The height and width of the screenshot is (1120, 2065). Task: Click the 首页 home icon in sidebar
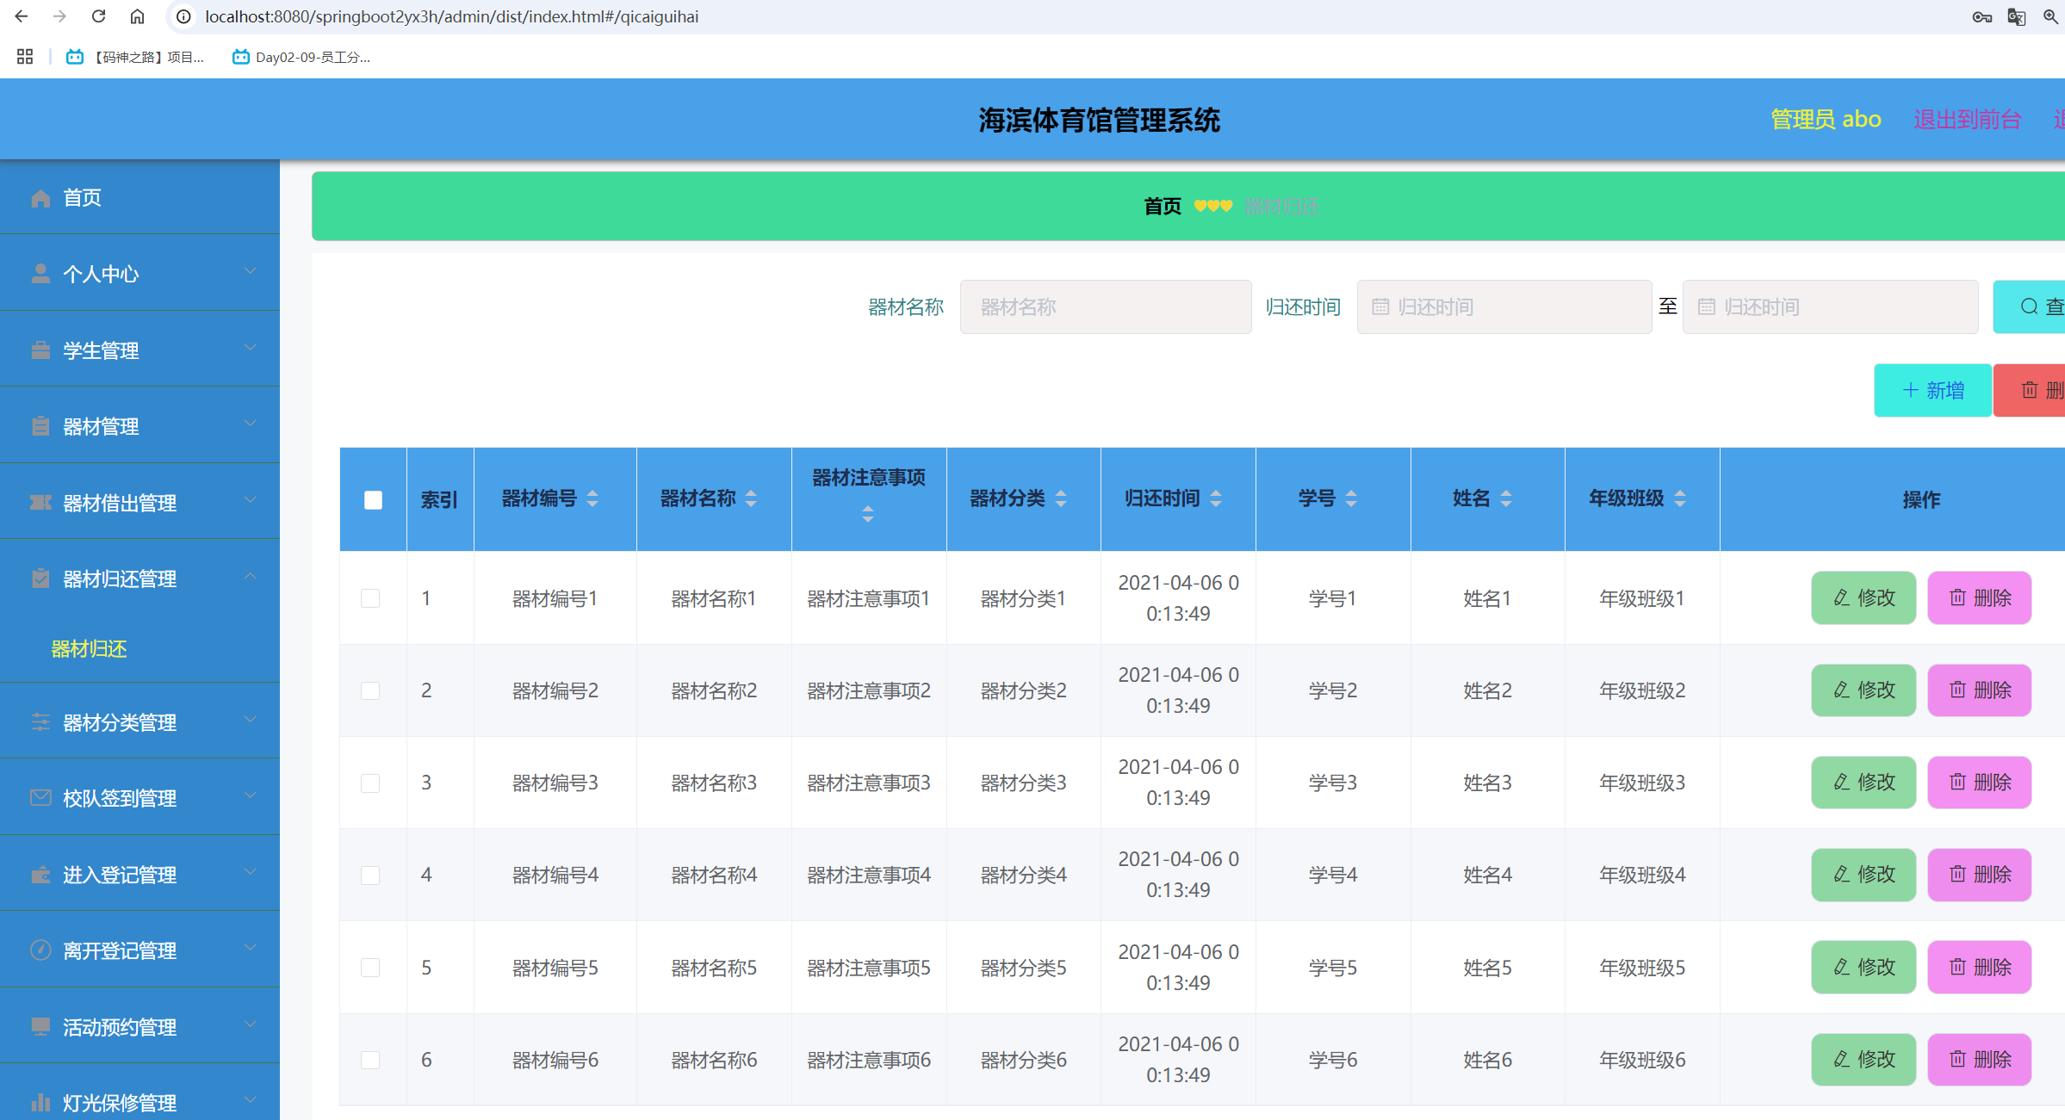(x=40, y=197)
